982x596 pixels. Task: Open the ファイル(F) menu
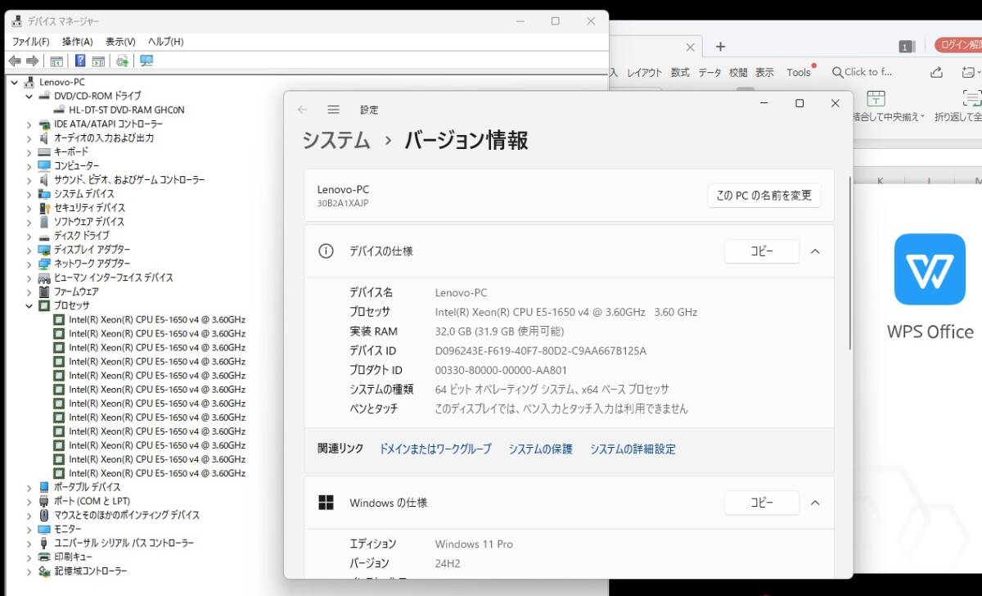tap(30, 41)
